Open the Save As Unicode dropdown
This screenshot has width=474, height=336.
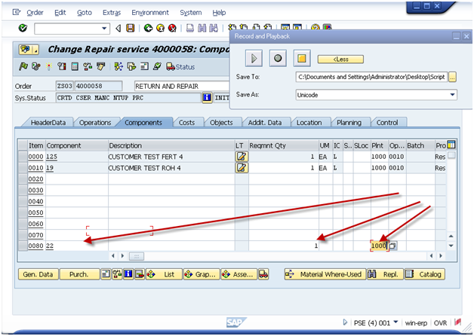pos(452,95)
